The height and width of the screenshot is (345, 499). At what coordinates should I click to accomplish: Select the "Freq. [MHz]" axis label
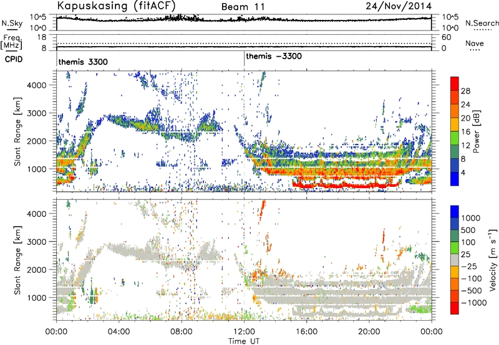click(x=12, y=42)
